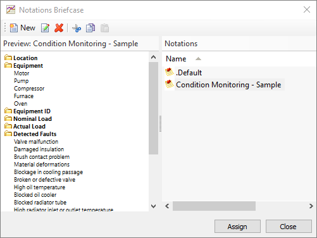317x238 pixels.
Task: Select the Equipment ID category label
Action: click(x=32, y=111)
